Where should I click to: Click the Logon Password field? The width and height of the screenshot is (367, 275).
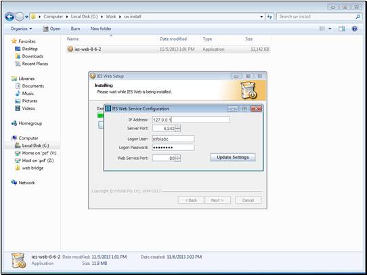tap(173, 148)
